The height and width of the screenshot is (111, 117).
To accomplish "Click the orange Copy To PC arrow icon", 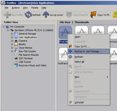I will pyautogui.click(x=93, y=15).
